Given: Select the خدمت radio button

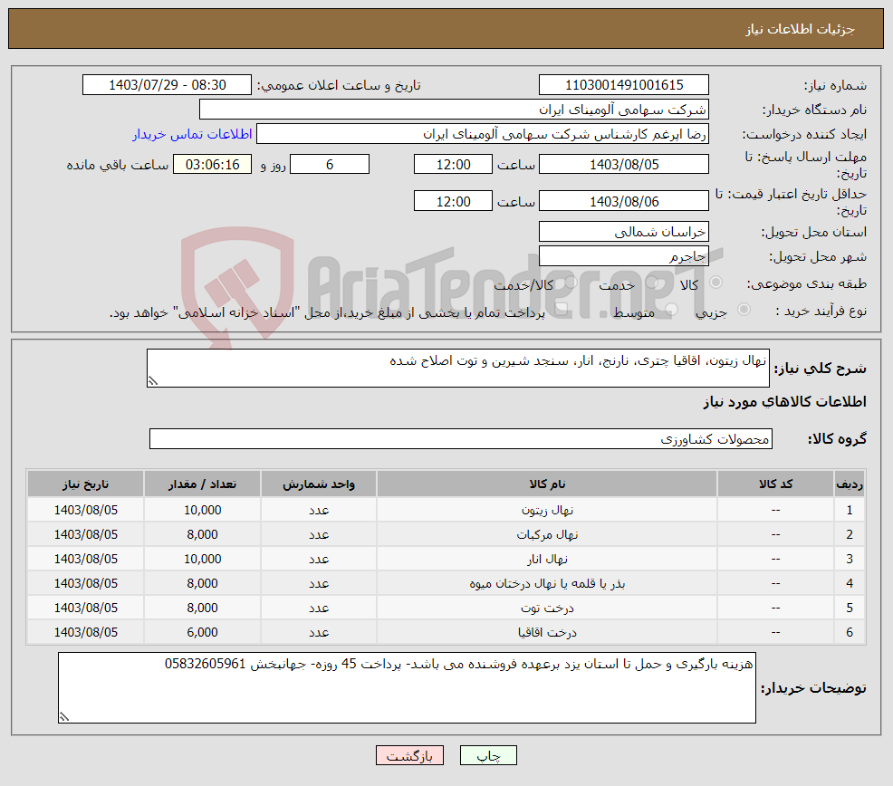Looking at the screenshot, I should point(652,282).
